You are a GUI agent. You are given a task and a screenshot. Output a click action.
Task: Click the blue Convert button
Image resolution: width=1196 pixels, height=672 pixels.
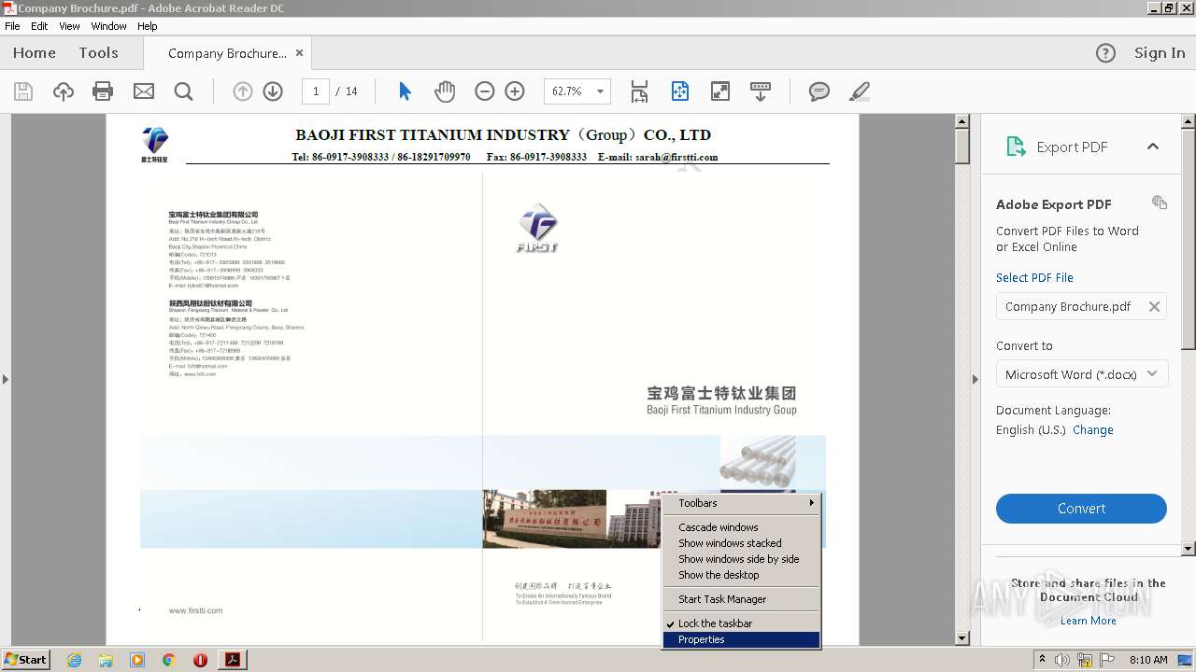(1081, 509)
